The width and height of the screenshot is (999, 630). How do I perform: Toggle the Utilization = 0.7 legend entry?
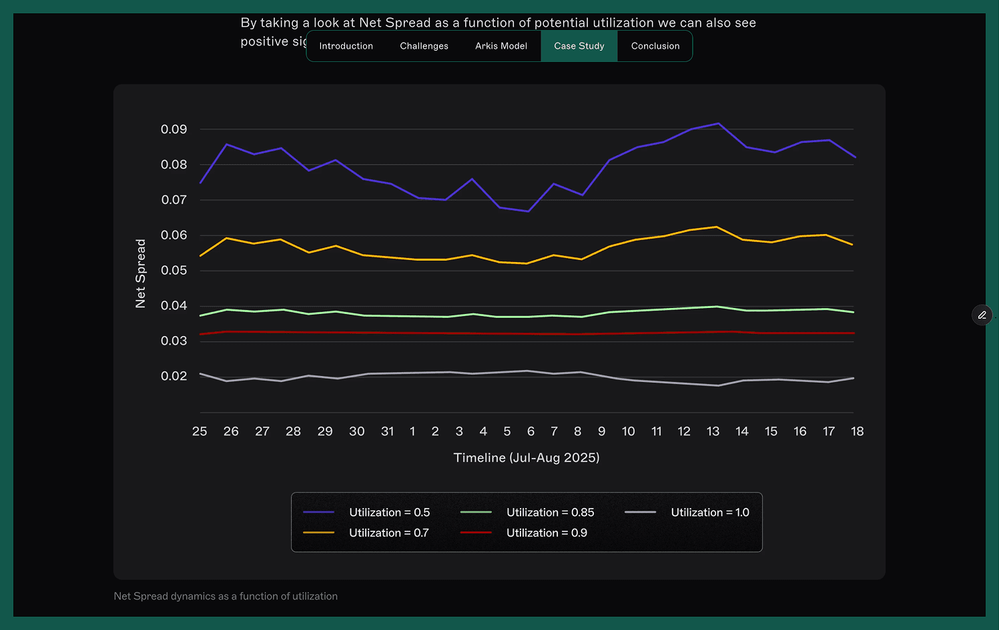click(366, 533)
